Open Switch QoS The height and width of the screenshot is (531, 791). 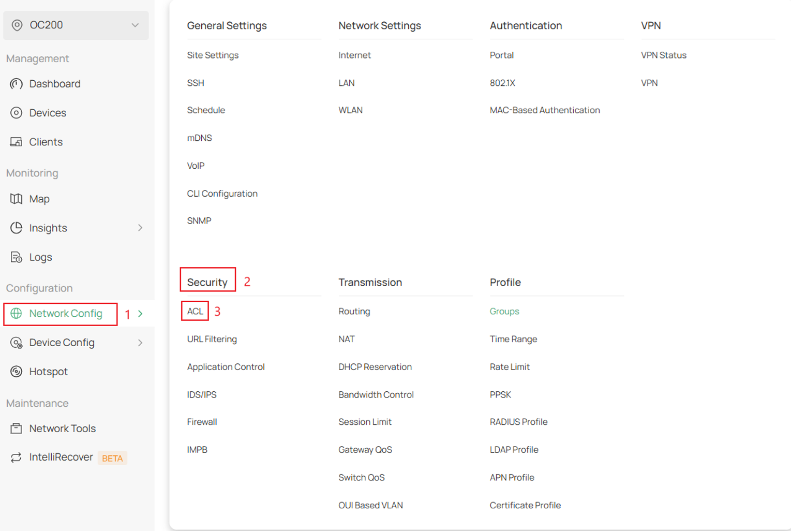pos(362,477)
